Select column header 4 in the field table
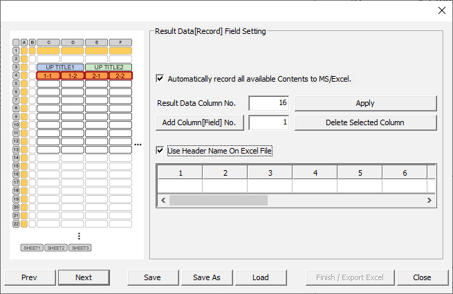This screenshot has width=453, height=294. click(x=315, y=172)
